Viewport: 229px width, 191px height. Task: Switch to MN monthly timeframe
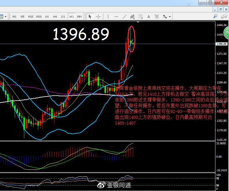coord(79,17)
